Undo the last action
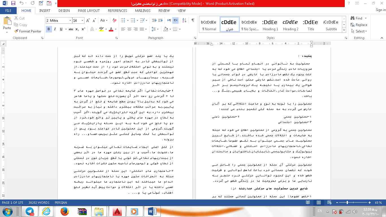Screen dimensions: 386x217 point(22,3)
